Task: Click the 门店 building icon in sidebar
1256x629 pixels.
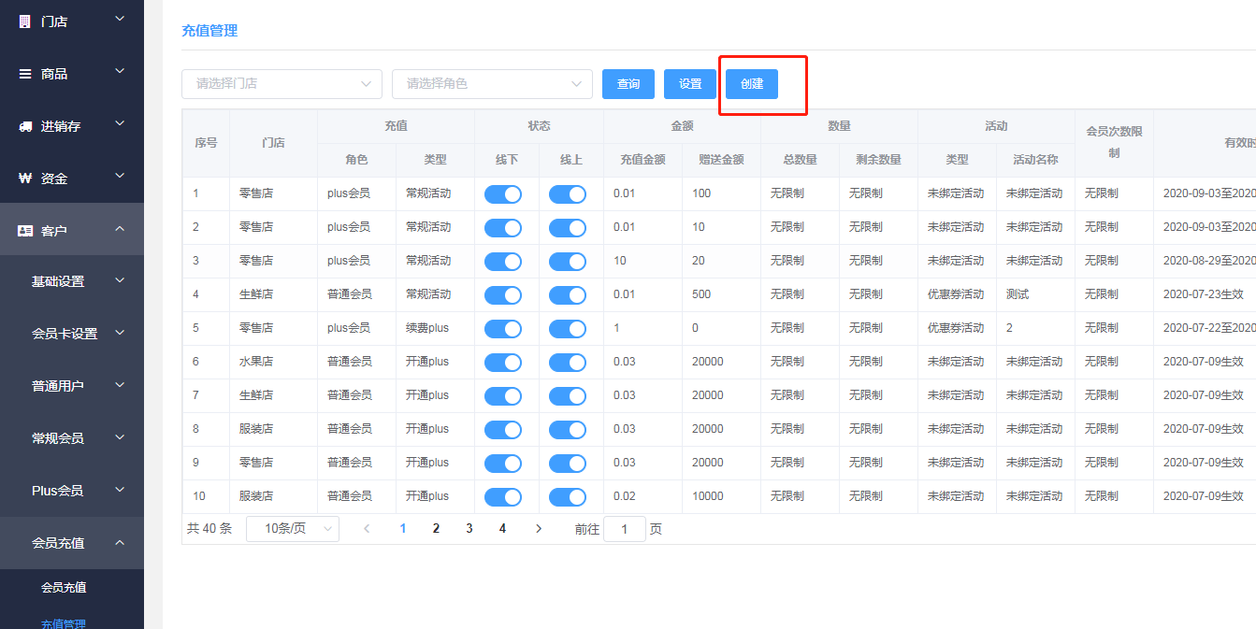Action: (x=25, y=21)
